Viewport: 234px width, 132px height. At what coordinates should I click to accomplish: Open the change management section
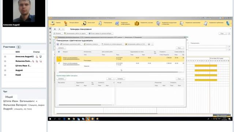click(182, 23)
